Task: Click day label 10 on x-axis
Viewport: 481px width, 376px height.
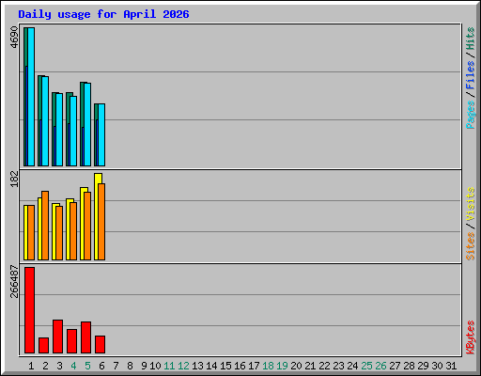Action: [x=155, y=366]
